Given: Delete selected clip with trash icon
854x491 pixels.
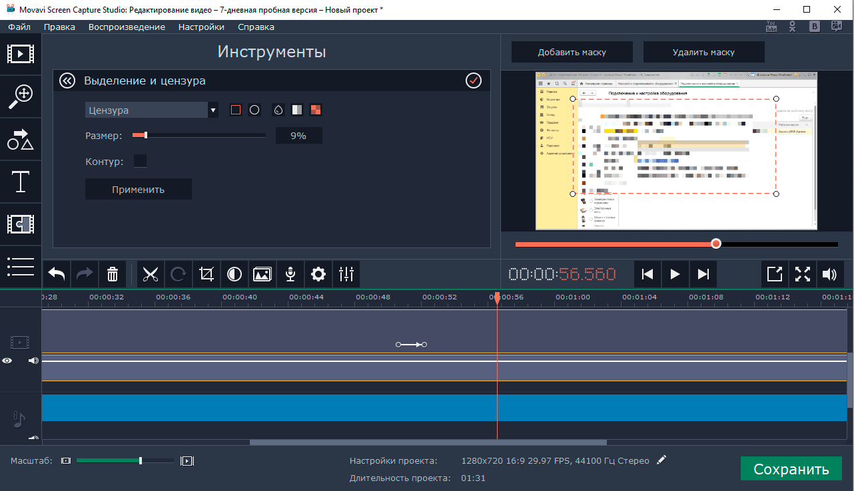Looking at the screenshot, I should point(113,273).
